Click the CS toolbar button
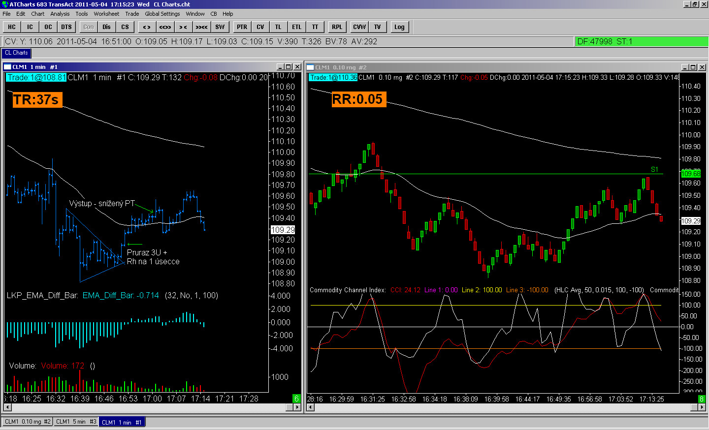Image resolution: width=709 pixels, height=430 pixels. pos(125,27)
